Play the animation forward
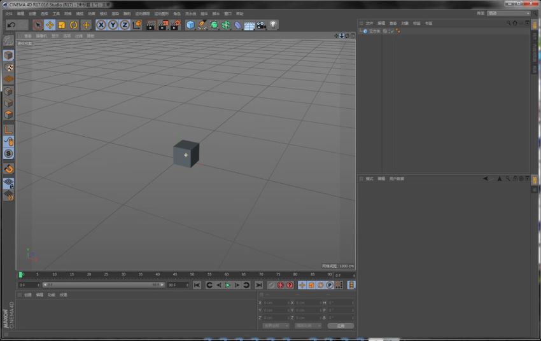The image size is (541, 341). click(x=228, y=285)
